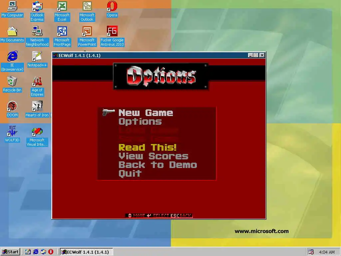
Task: Click the show desktop quick launch icon
Action: (28, 252)
